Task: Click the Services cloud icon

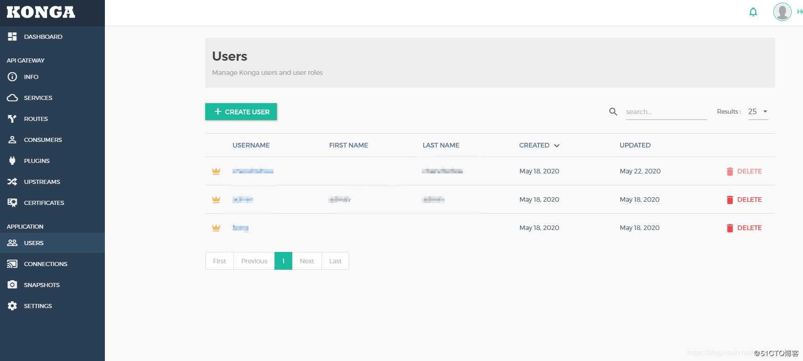Action: [12, 98]
